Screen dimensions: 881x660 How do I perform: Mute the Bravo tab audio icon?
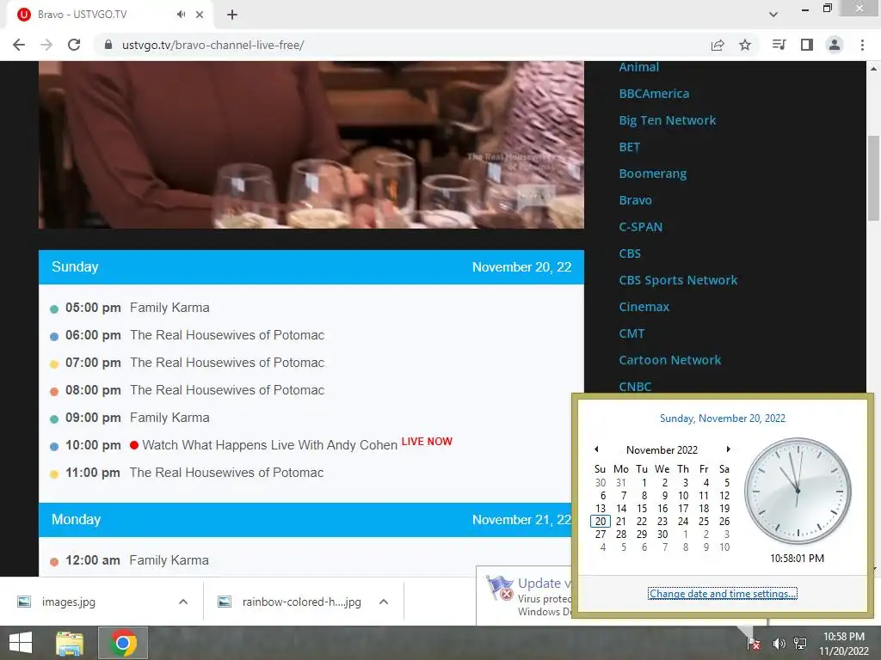coord(181,15)
